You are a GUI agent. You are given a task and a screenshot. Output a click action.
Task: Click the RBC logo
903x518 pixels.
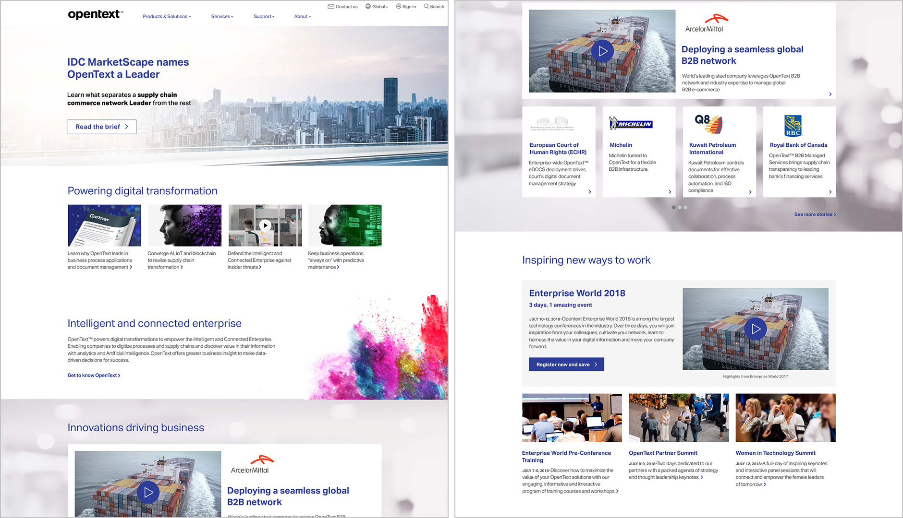(x=793, y=126)
